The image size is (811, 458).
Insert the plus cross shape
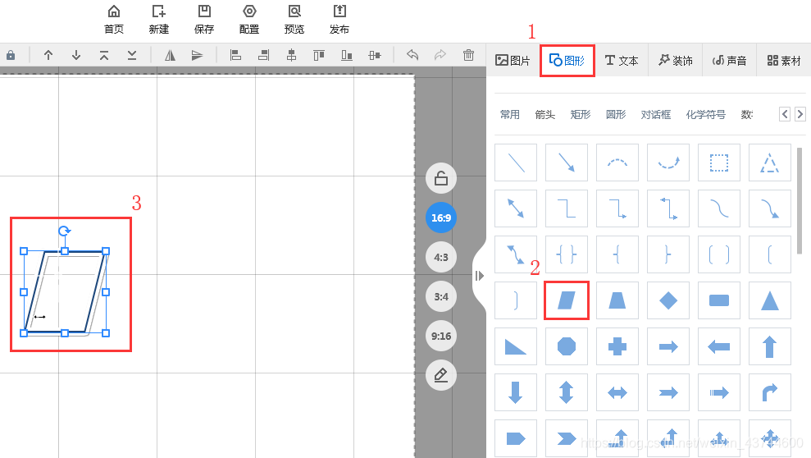coord(617,346)
